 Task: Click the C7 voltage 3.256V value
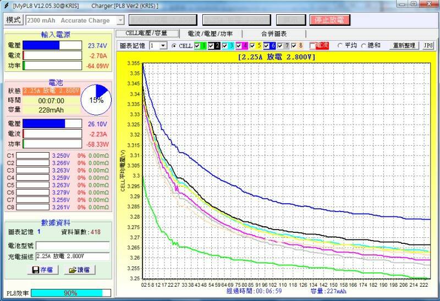(x=61, y=200)
